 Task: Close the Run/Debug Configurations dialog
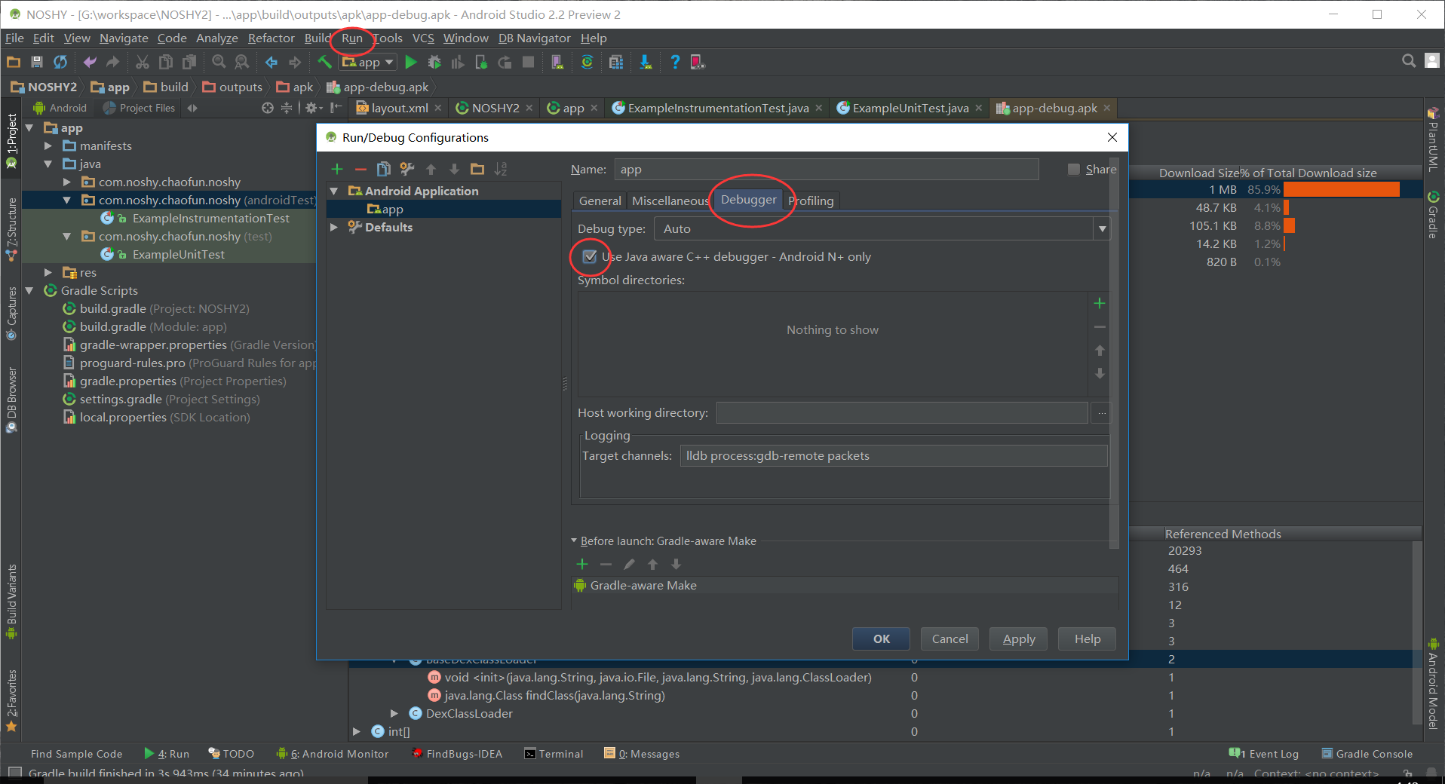(x=1112, y=137)
